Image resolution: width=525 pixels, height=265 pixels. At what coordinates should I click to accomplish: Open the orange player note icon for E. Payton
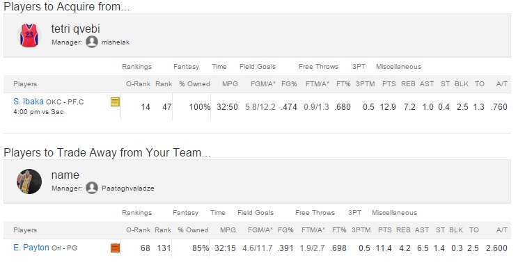pos(115,248)
